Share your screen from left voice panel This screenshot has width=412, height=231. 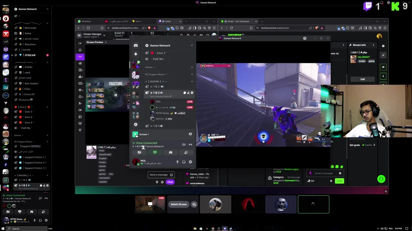pos(20,212)
